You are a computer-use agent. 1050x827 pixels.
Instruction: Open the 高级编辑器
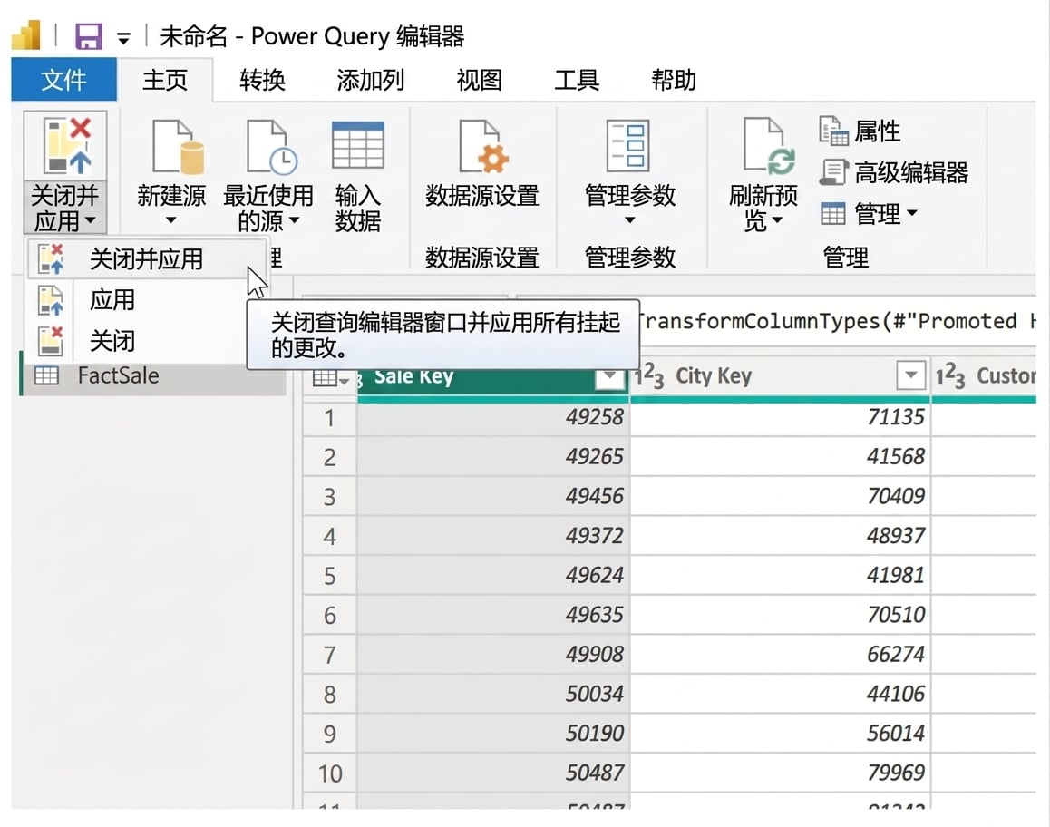click(894, 172)
